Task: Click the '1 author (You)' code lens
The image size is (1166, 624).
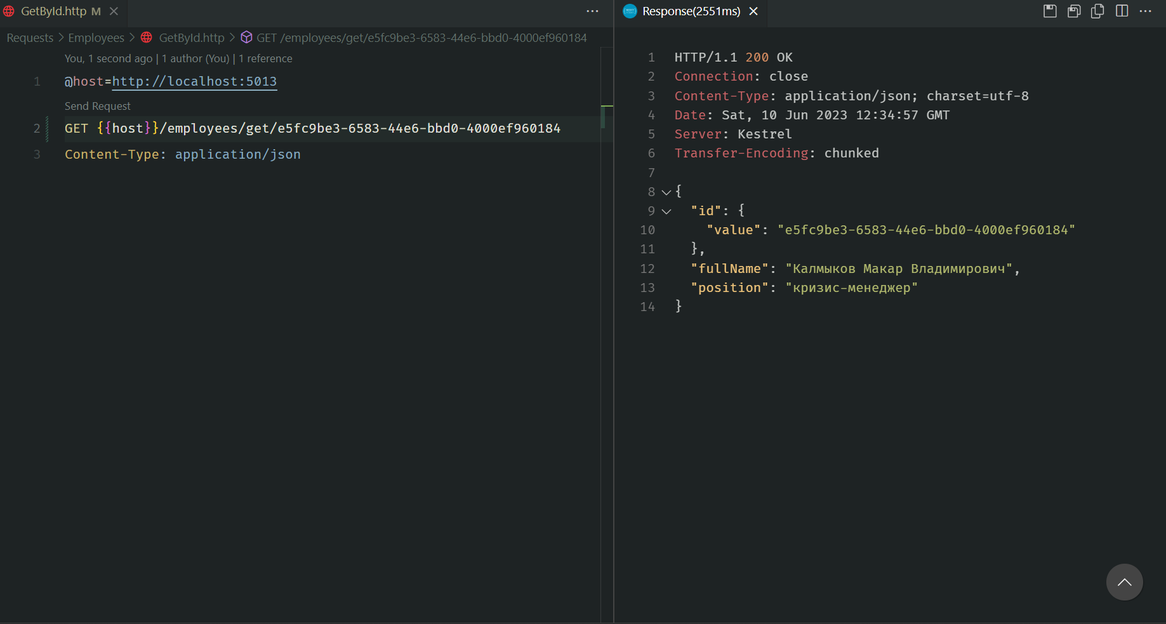Action: 195,58
